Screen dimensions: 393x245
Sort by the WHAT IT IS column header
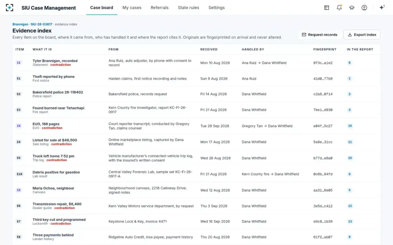click(x=42, y=49)
